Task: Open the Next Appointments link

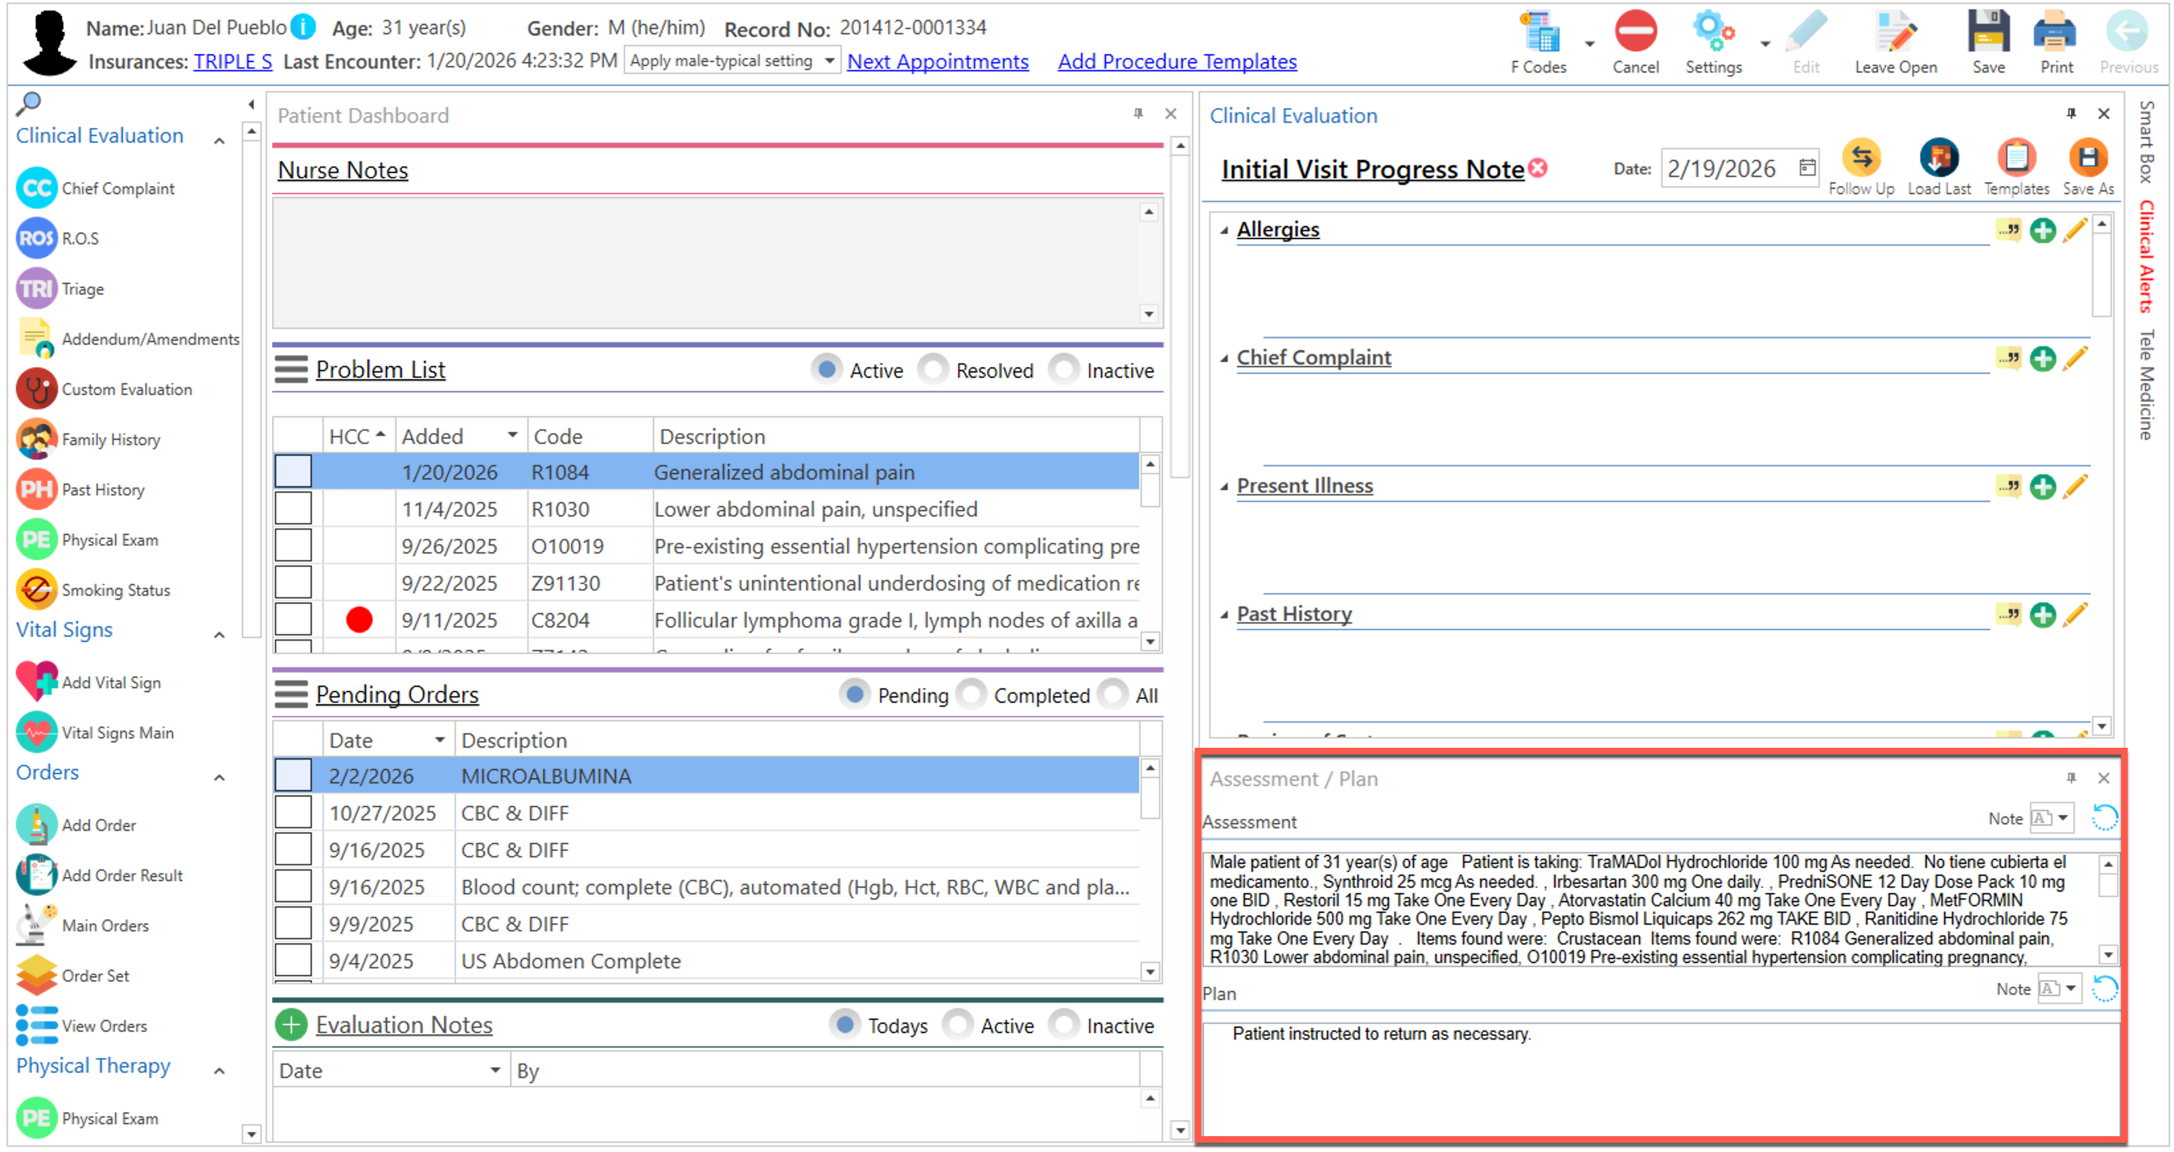Action: click(937, 61)
